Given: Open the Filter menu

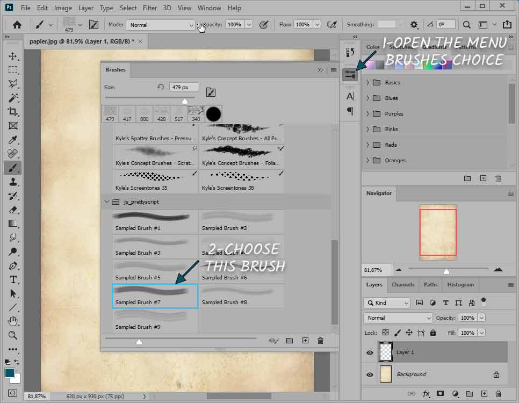Looking at the screenshot, I should [x=149, y=8].
